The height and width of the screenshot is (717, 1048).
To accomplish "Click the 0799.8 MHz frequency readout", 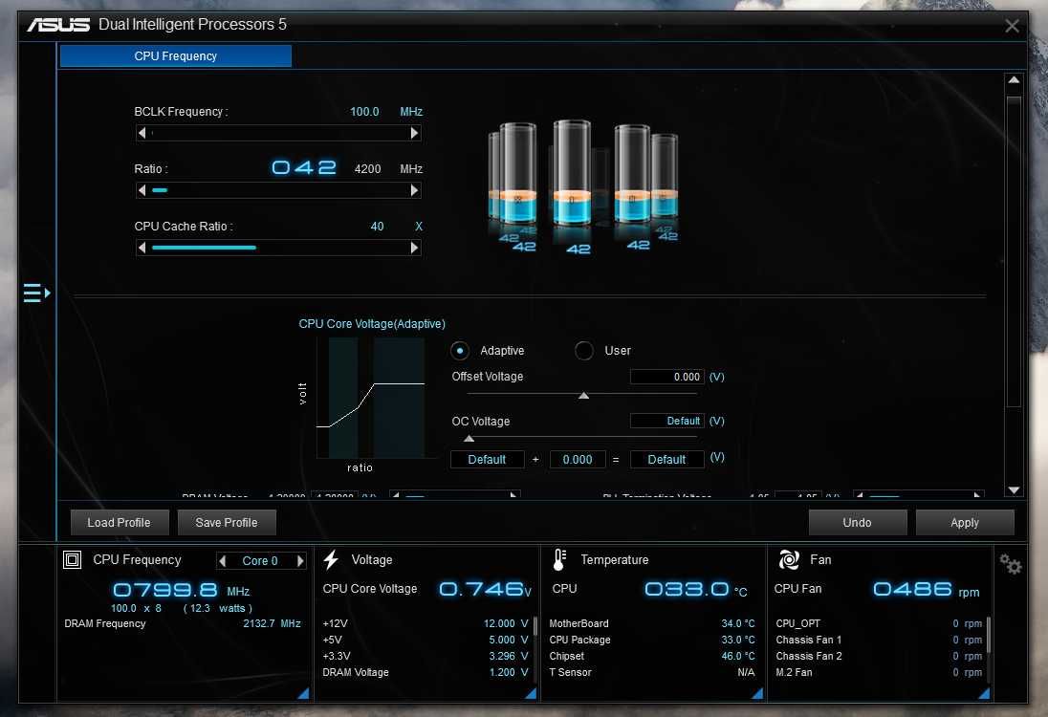I will click(x=181, y=589).
